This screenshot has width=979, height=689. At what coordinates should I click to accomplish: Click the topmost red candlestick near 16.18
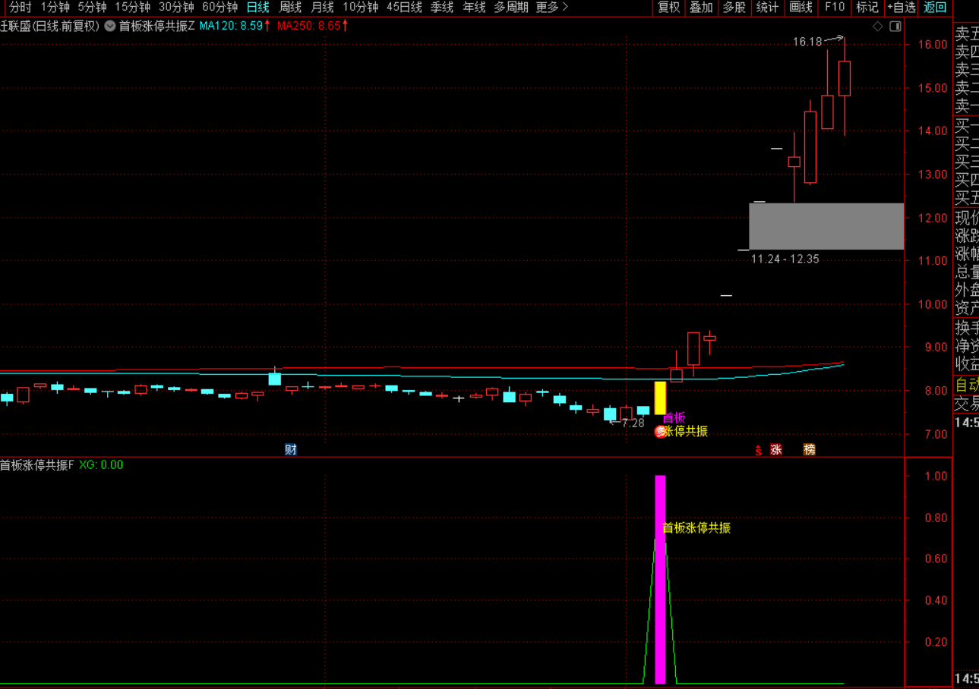tap(844, 78)
